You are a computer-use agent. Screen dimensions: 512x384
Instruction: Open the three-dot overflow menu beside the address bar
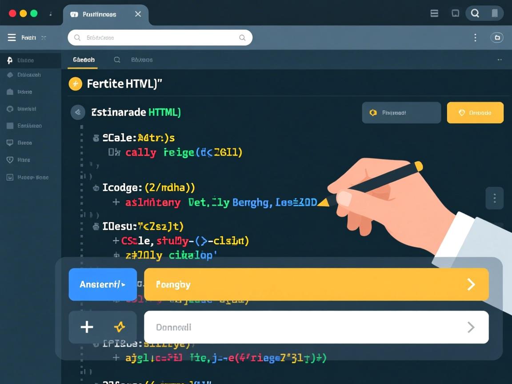pos(475,37)
